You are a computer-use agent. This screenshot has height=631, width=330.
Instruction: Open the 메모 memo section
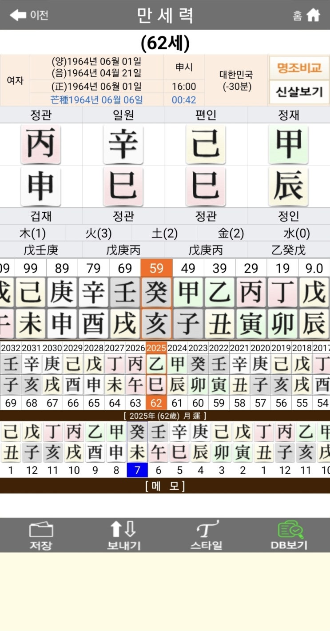pos(165,486)
